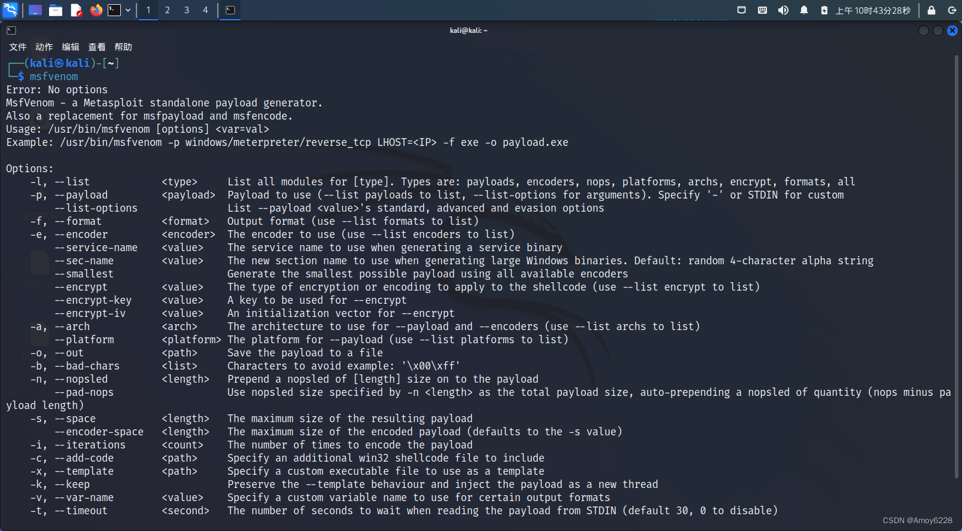Click the '--encoder-space' option text

coord(99,432)
